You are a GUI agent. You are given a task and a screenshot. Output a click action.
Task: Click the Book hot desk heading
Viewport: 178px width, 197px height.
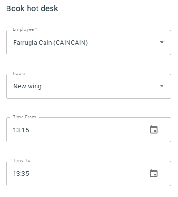click(x=32, y=8)
